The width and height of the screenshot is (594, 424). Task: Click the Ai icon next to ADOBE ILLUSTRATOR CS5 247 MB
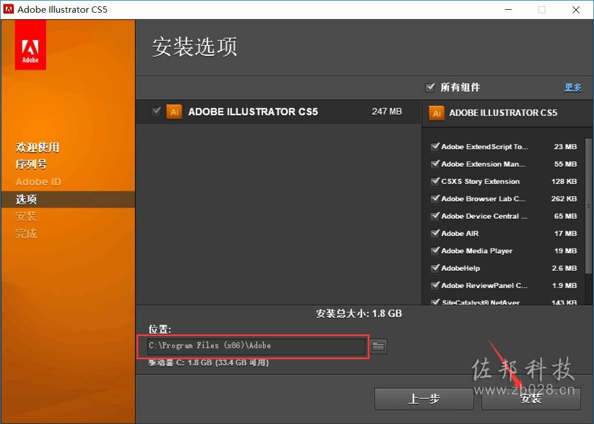tap(174, 112)
